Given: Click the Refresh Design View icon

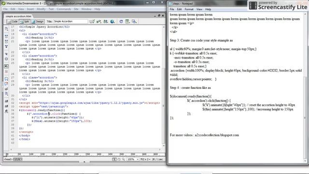Looking at the screenshot, I should click(121, 21).
